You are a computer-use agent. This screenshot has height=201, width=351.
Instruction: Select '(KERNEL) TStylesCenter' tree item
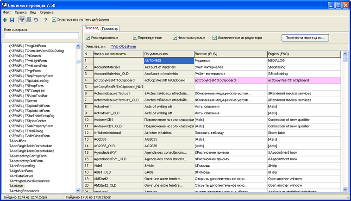click(27, 121)
